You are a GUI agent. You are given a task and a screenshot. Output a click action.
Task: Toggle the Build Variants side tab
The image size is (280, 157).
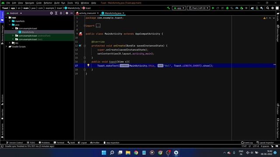click(2, 131)
